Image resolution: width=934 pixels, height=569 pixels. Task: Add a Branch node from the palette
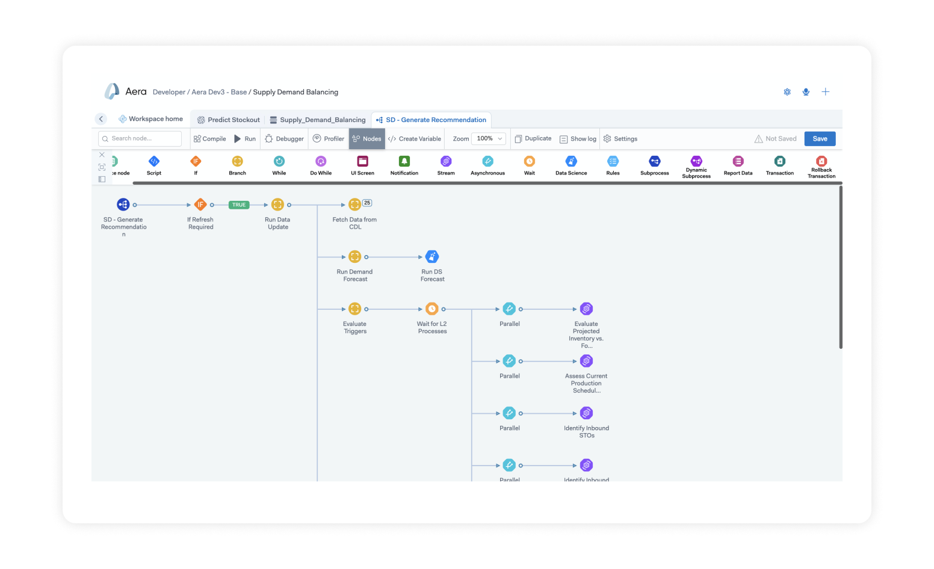coord(237,162)
